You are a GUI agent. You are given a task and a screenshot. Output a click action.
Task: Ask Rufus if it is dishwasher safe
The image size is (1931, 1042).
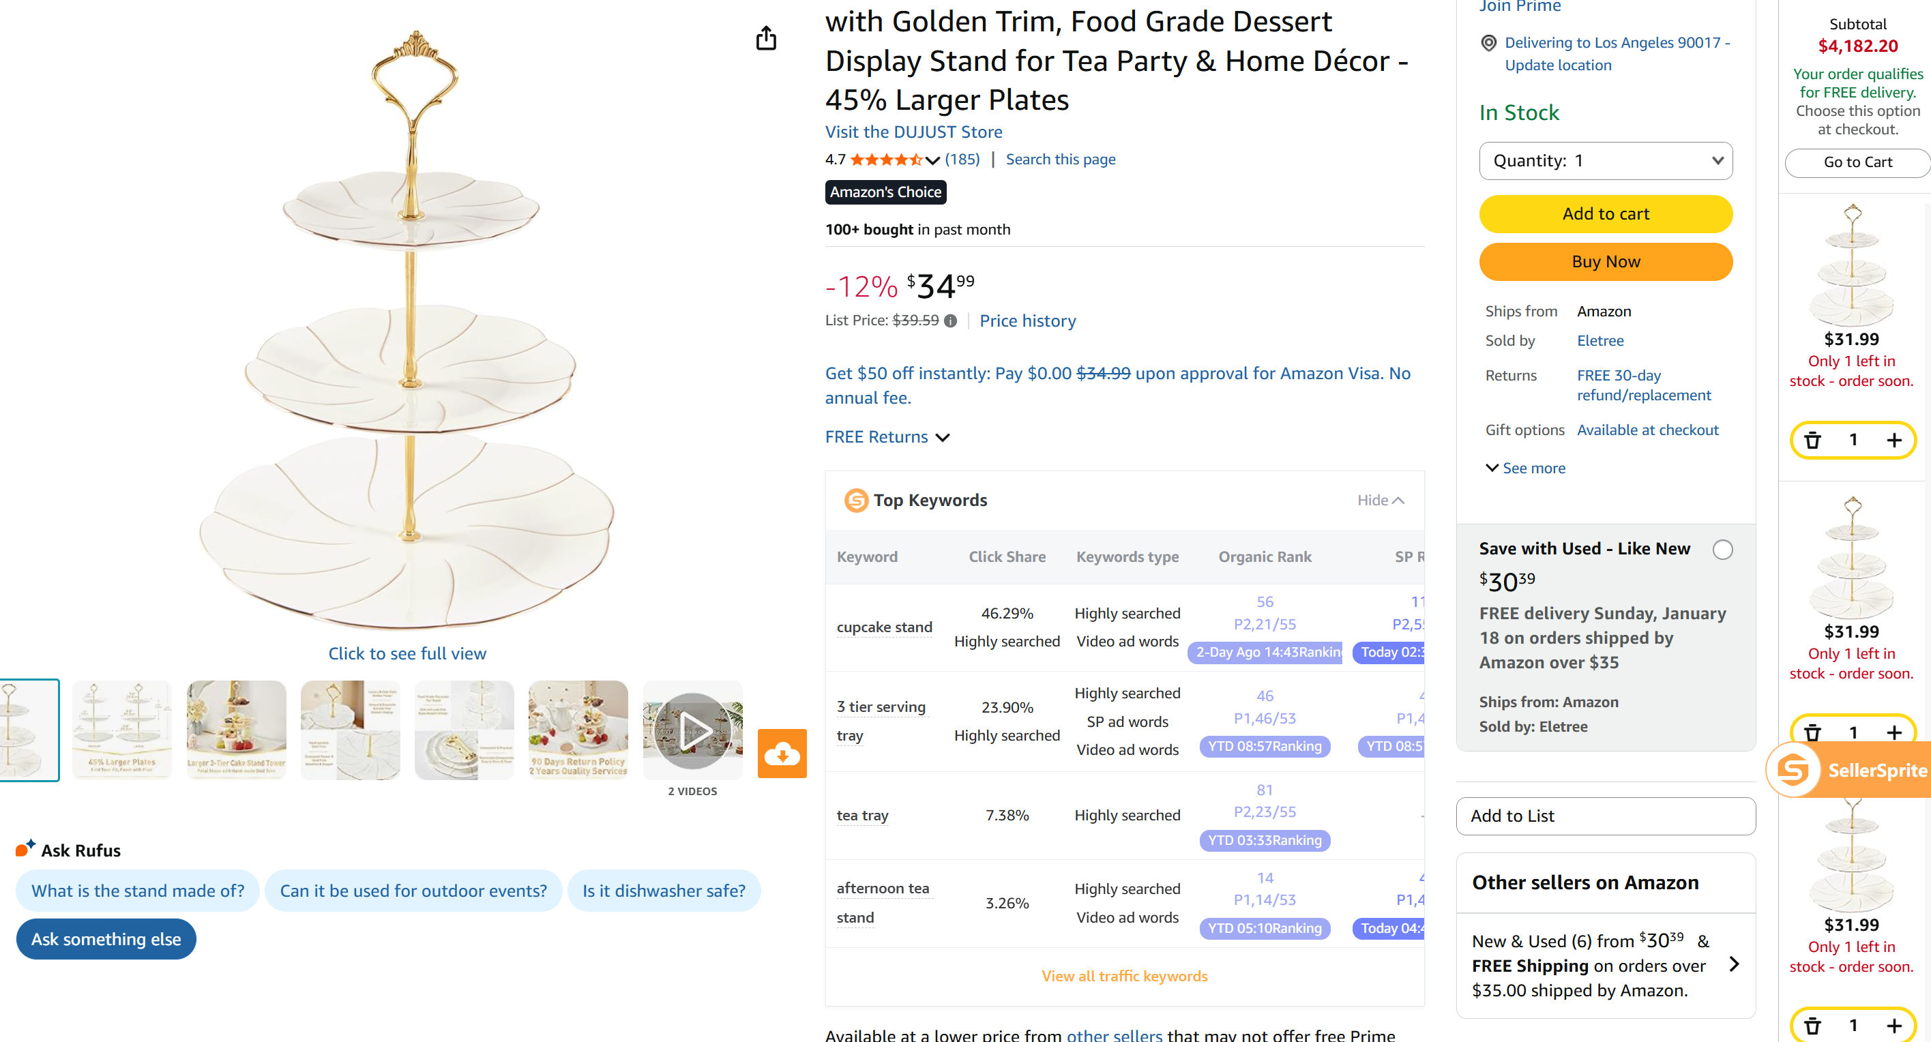click(664, 891)
